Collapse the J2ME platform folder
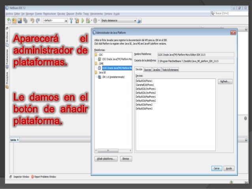 click(x=96, y=64)
